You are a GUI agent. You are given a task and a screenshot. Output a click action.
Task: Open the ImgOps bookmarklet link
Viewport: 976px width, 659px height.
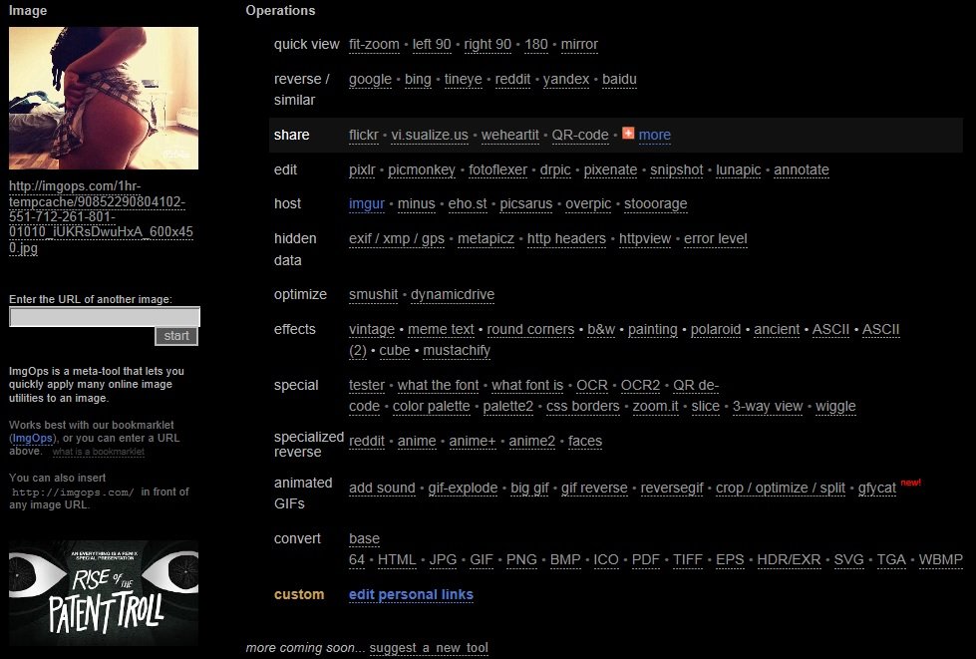point(34,438)
